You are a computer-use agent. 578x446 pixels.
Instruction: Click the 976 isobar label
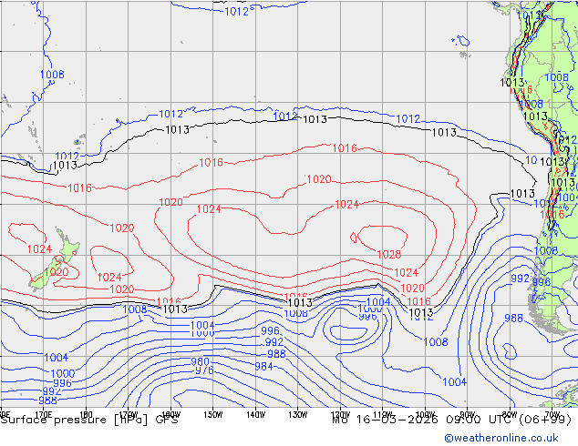(204, 370)
